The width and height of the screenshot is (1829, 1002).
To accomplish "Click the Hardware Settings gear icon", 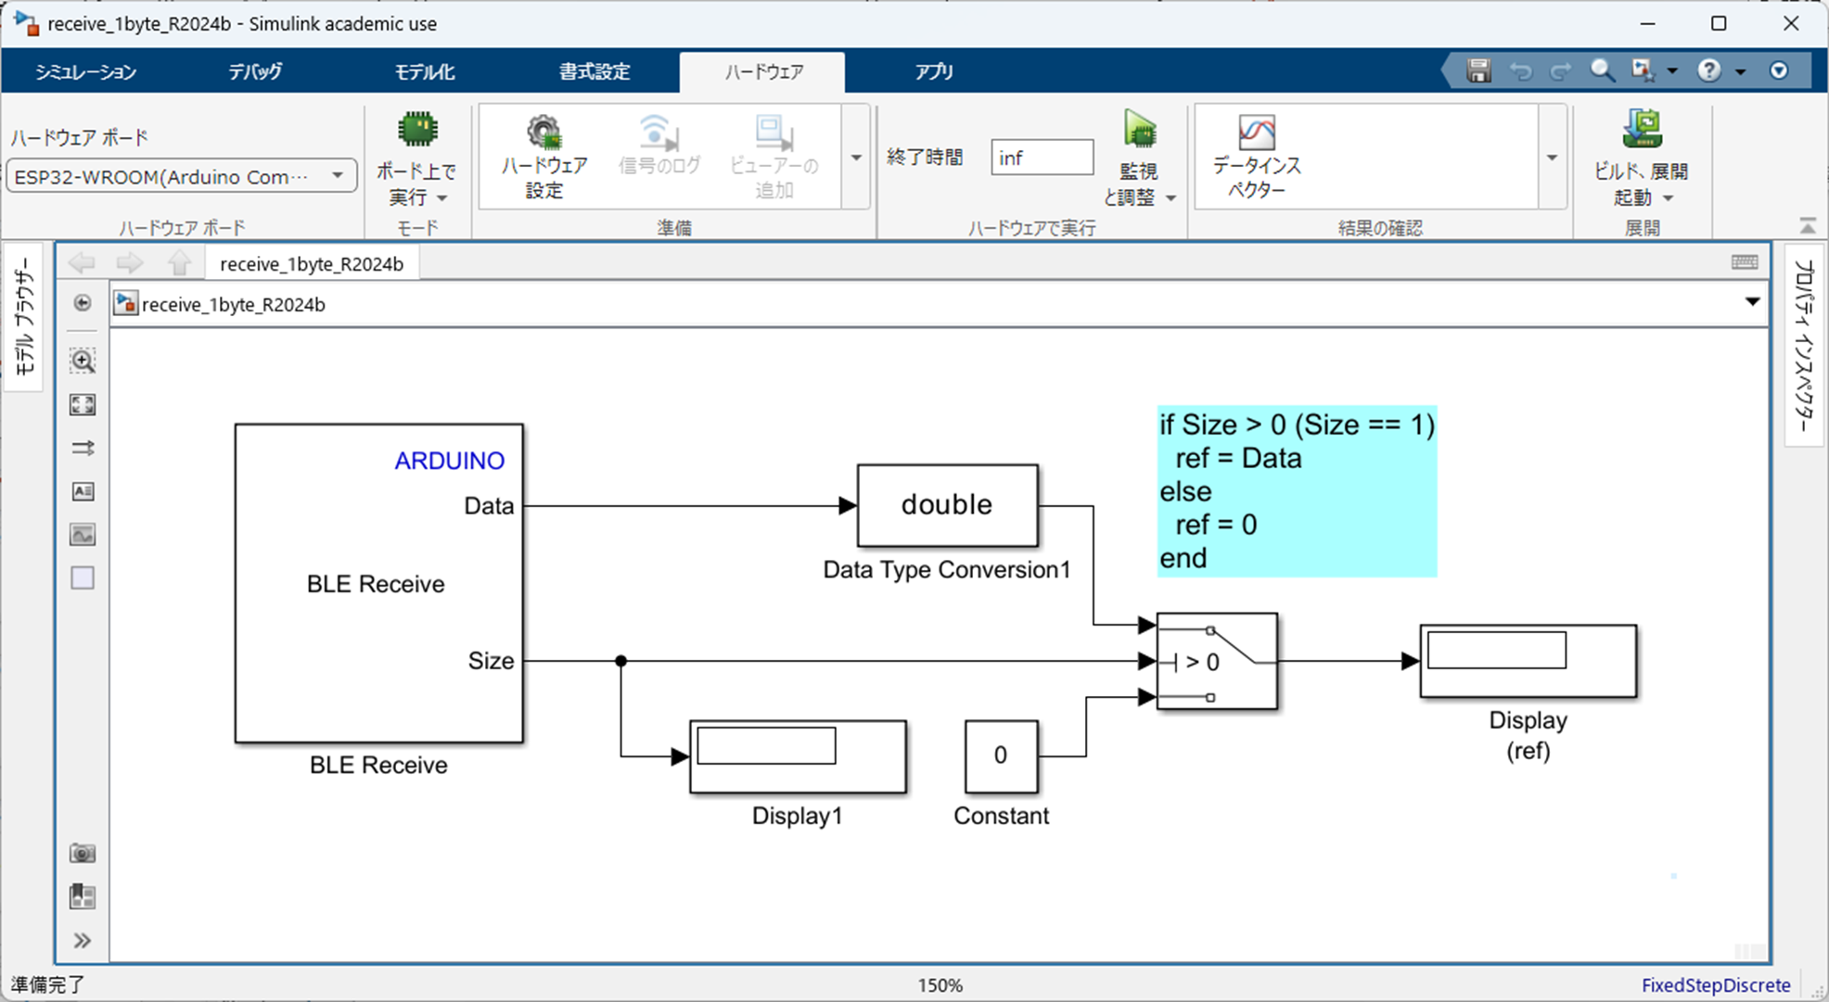I will (x=544, y=135).
